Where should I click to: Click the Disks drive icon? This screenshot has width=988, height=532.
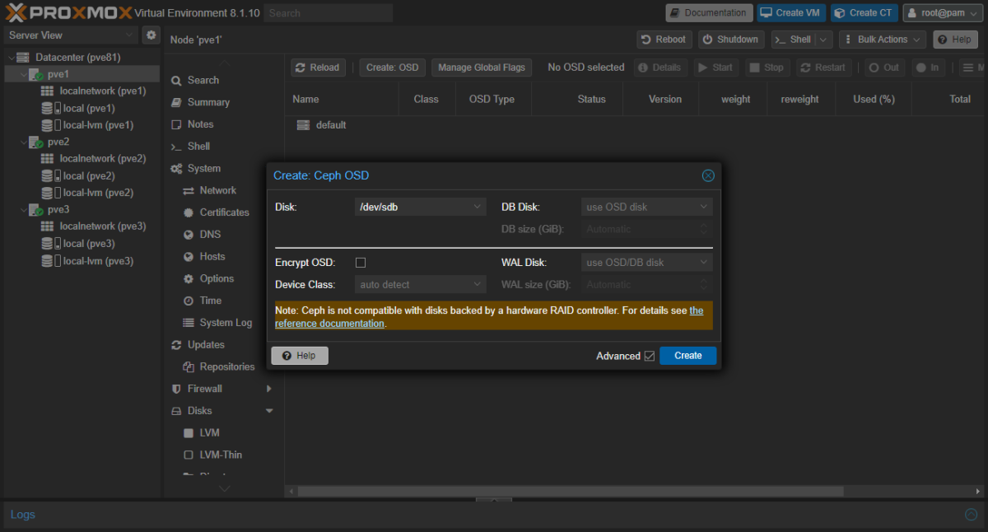(x=176, y=411)
